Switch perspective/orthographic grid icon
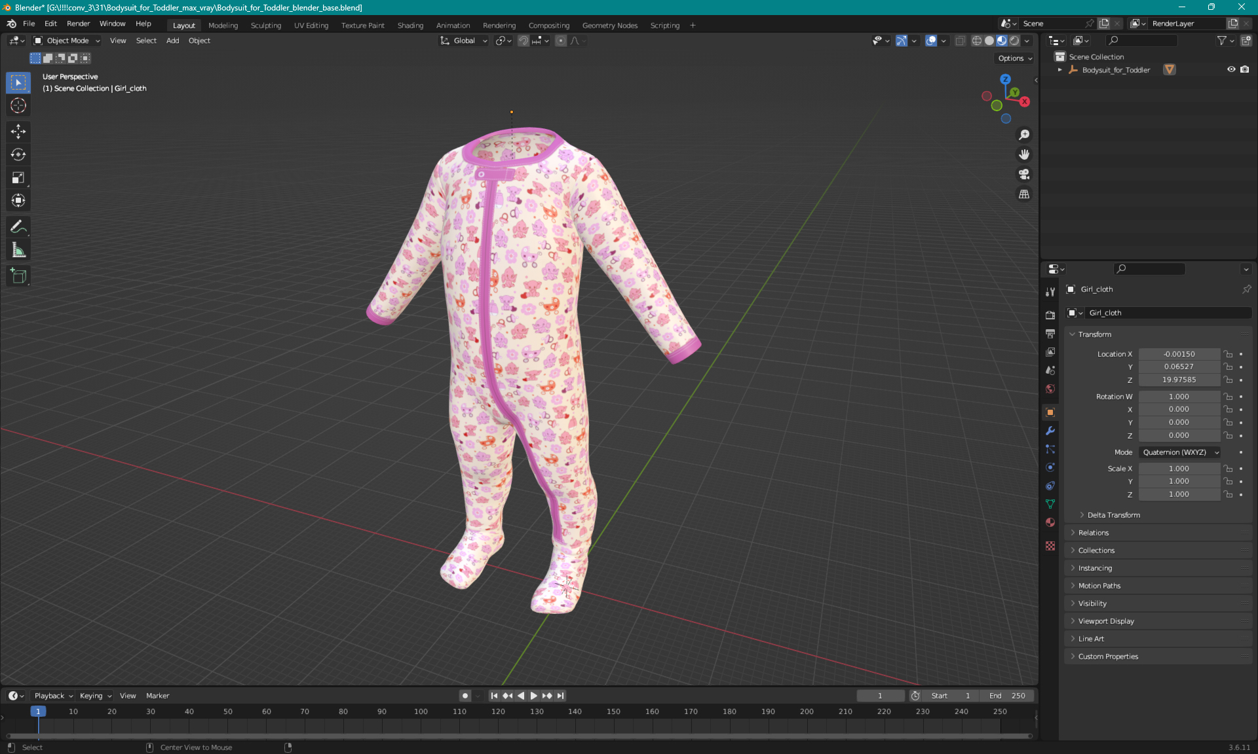 tap(1024, 194)
